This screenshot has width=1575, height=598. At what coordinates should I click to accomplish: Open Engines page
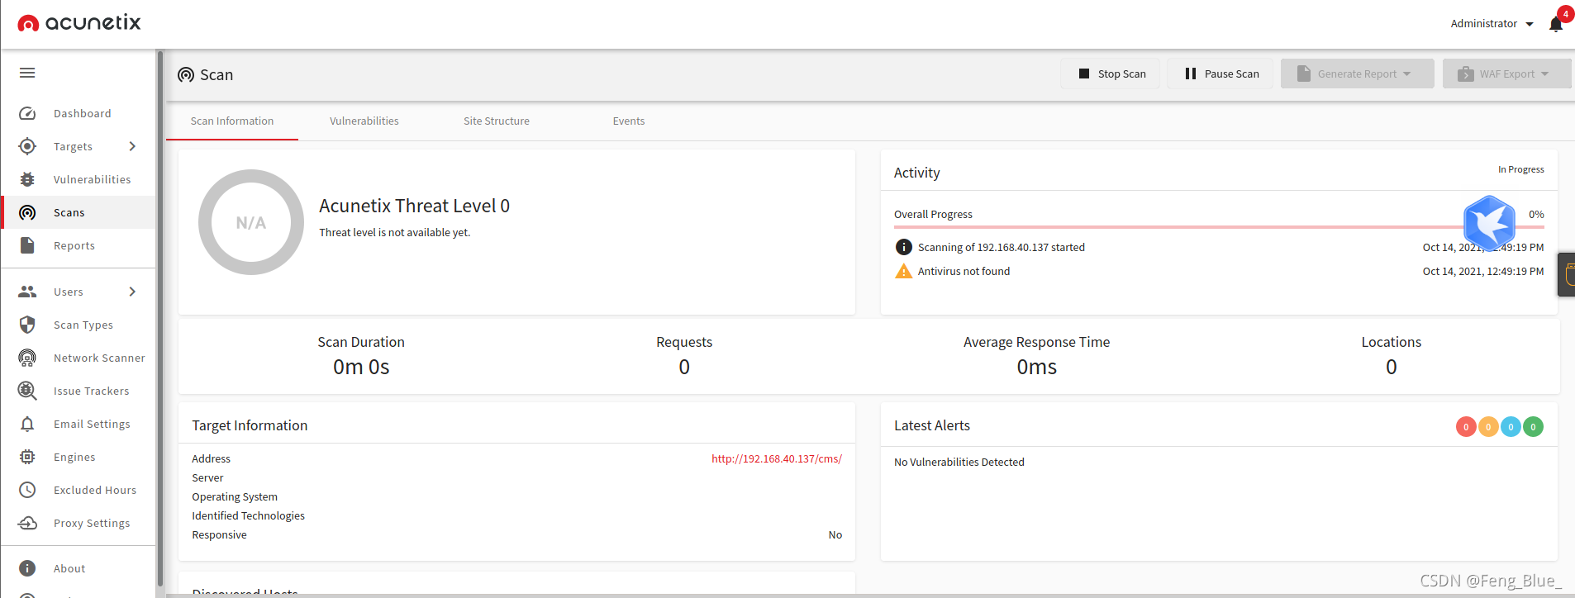pyautogui.click(x=78, y=457)
